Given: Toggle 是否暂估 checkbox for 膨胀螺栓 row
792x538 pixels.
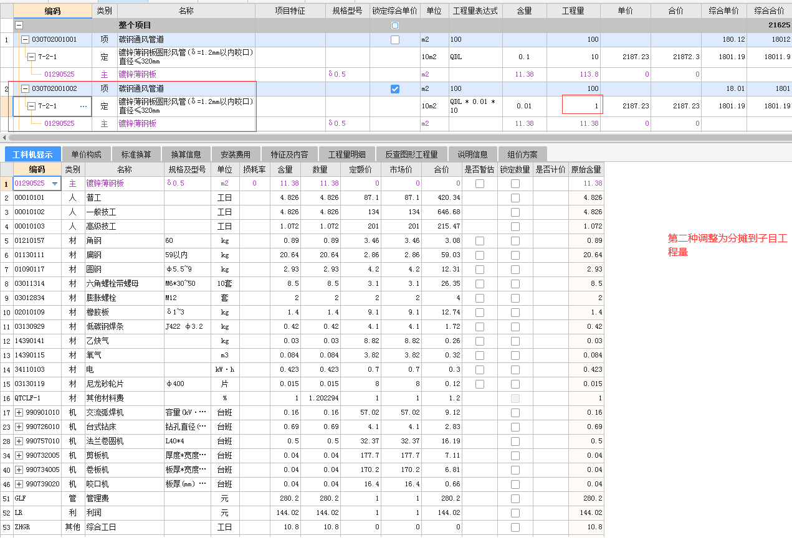Looking at the screenshot, I should tap(480, 298).
